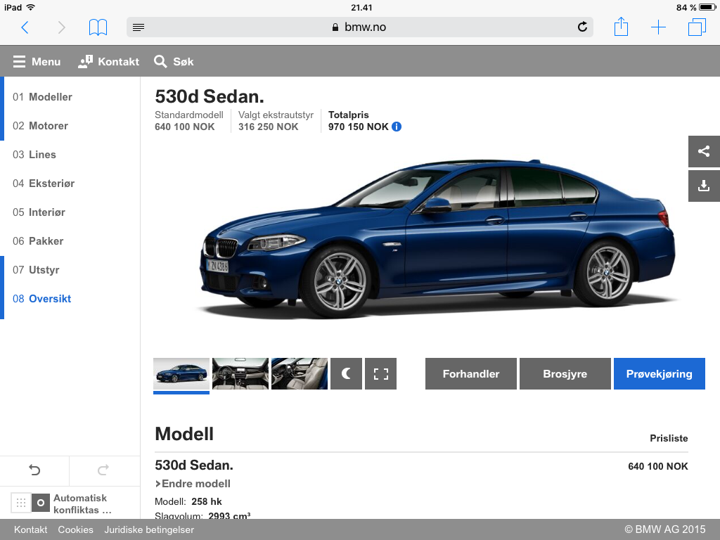
Task: Open the Safari bookmarks book icon
Action: point(98,27)
